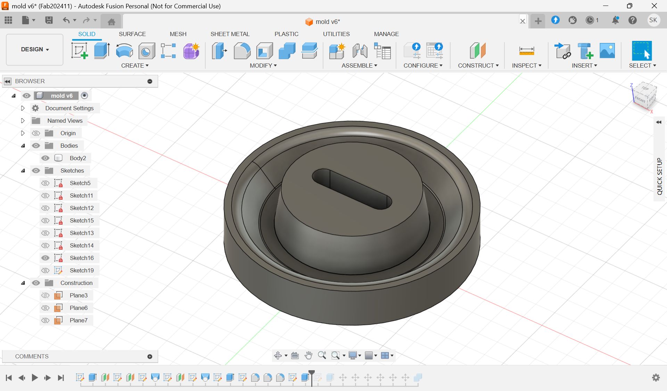Image resolution: width=667 pixels, height=391 pixels.
Task: Show Sketch5 using its eye icon
Action: tap(45, 183)
